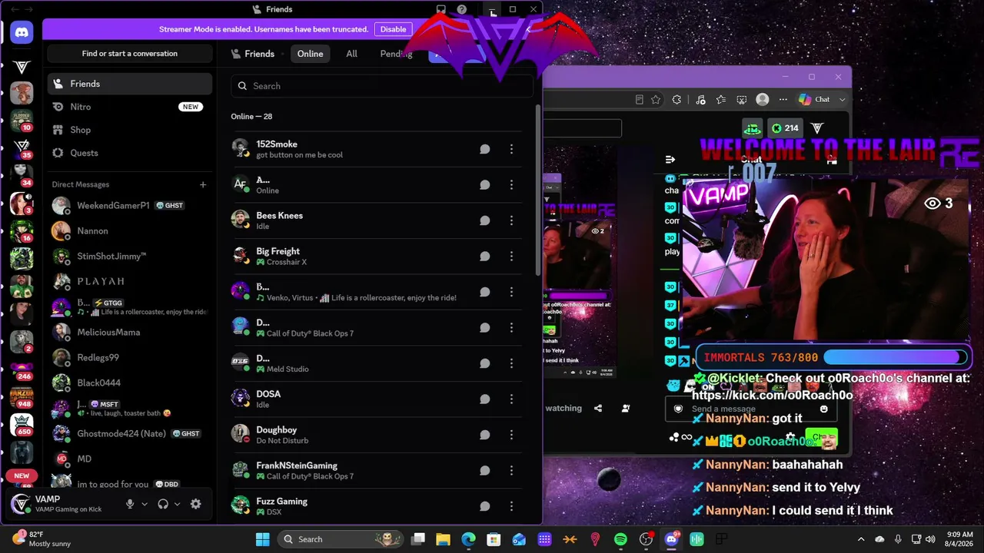Switch to the Online friends tab
Image resolution: width=984 pixels, height=553 pixels.
tap(310, 54)
